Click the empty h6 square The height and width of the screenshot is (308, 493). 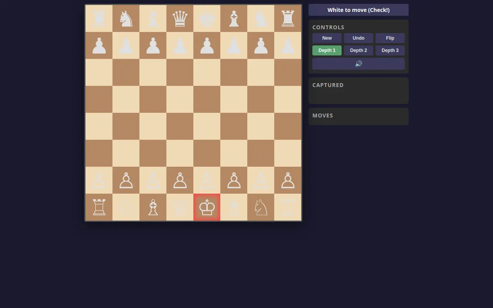point(288,72)
